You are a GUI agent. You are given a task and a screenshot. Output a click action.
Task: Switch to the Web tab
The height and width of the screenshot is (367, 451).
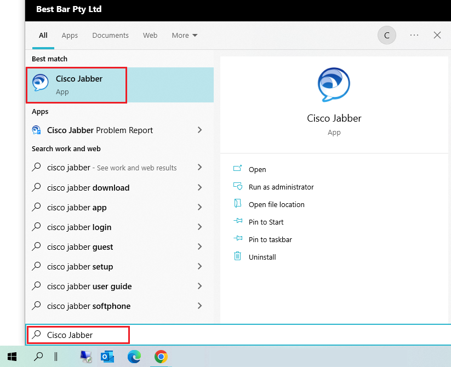point(150,36)
